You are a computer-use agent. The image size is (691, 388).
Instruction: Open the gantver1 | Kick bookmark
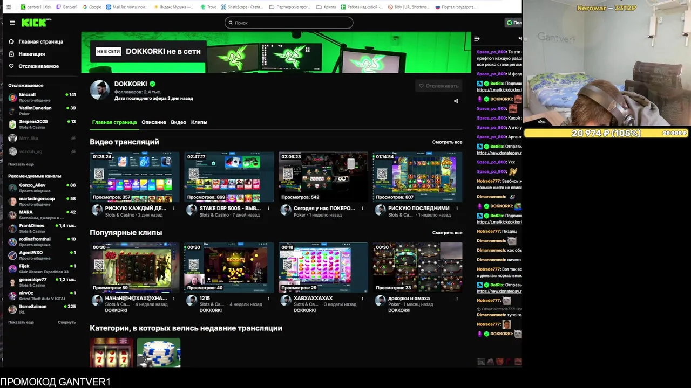tap(36, 7)
